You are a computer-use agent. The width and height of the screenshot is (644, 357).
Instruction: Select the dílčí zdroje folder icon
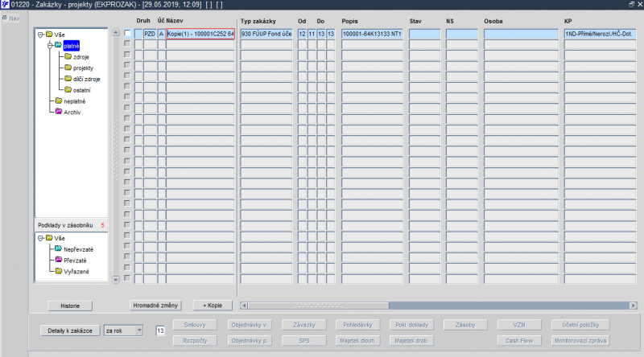(68, 79)
